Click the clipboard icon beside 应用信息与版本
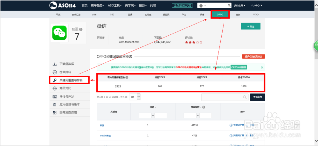 [55, 105]
